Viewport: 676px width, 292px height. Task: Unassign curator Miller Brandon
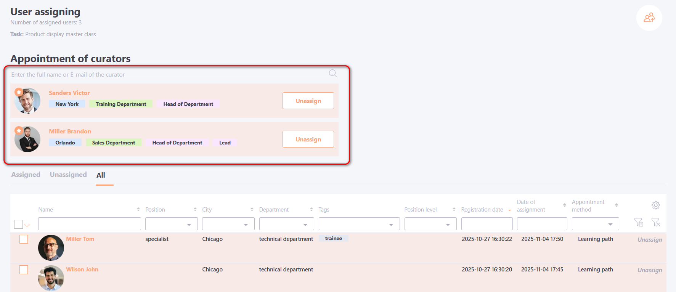[x=308, y=139]
